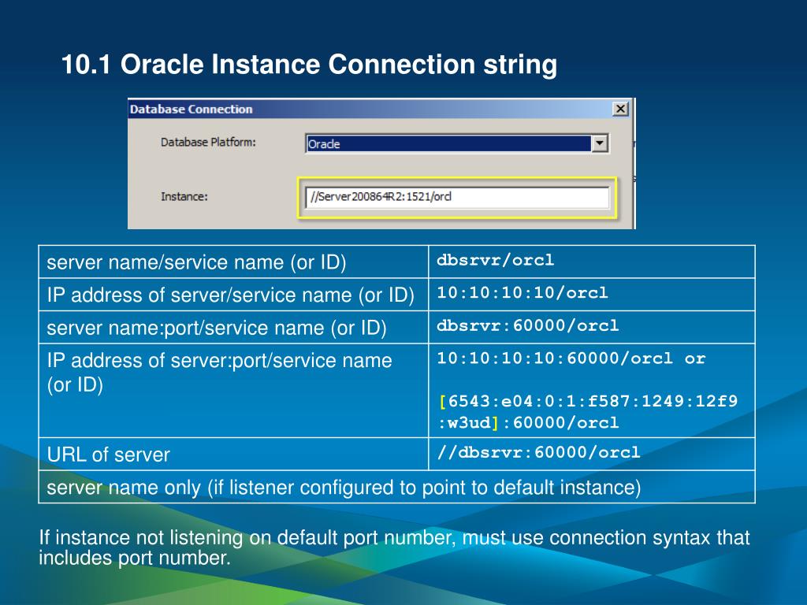Select the Oracle platform combo box
Viewport: 807px width, 605px height.
tap(457, 143)
